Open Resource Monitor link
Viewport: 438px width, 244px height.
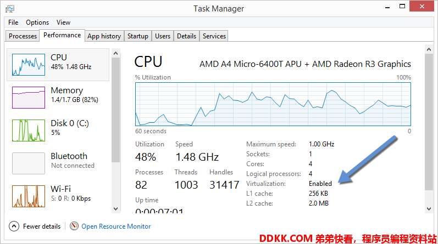[116, 226]
